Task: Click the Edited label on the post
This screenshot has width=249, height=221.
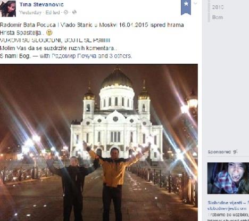Action: (53, 12)
